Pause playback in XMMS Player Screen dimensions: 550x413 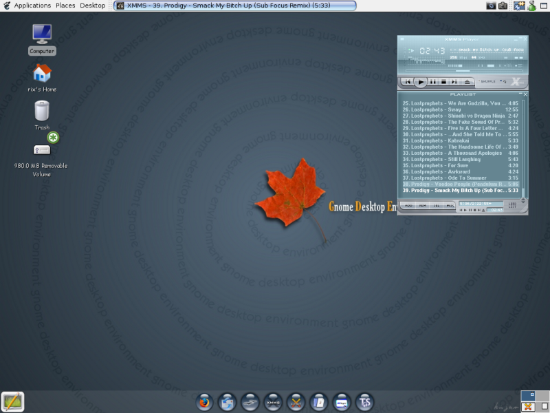433,82
